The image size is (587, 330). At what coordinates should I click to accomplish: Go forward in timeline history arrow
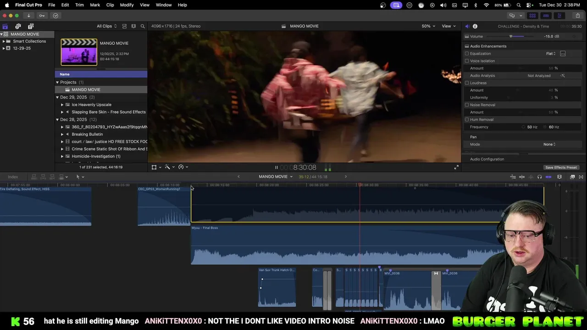[346, 177]
